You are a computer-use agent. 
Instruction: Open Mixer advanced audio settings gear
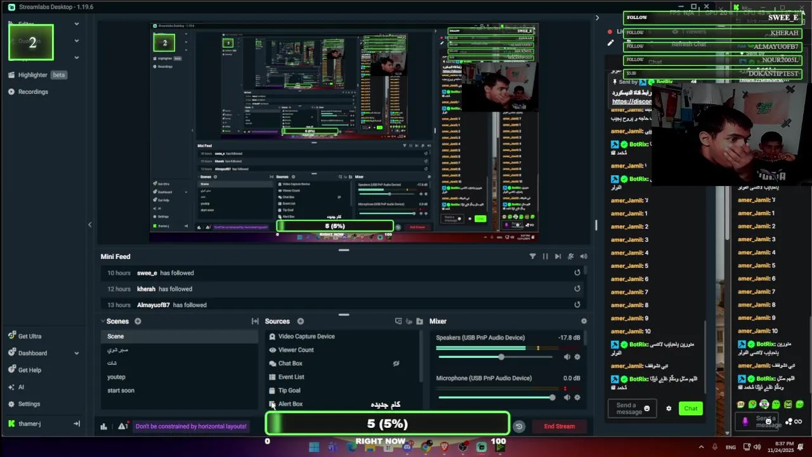584,321
